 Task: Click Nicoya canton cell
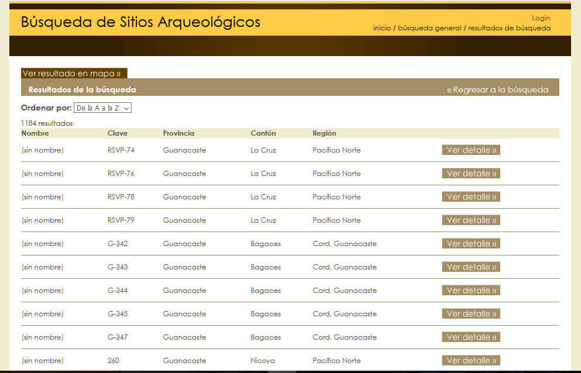263,360
